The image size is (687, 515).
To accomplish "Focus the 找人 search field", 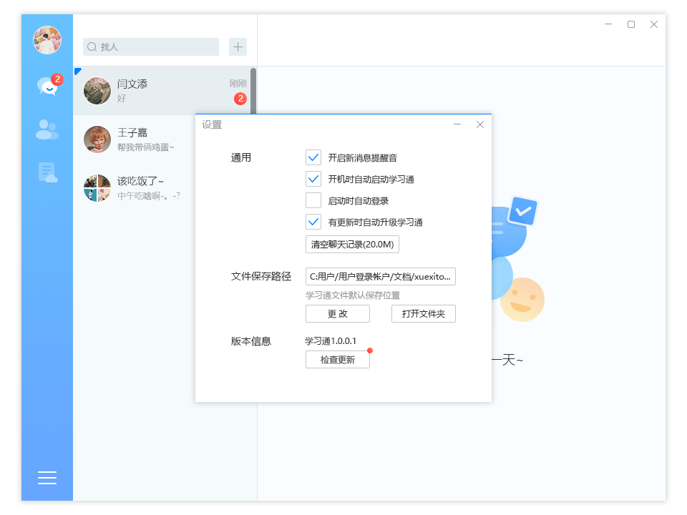I will pyautogui.click(x=151, y=47).
